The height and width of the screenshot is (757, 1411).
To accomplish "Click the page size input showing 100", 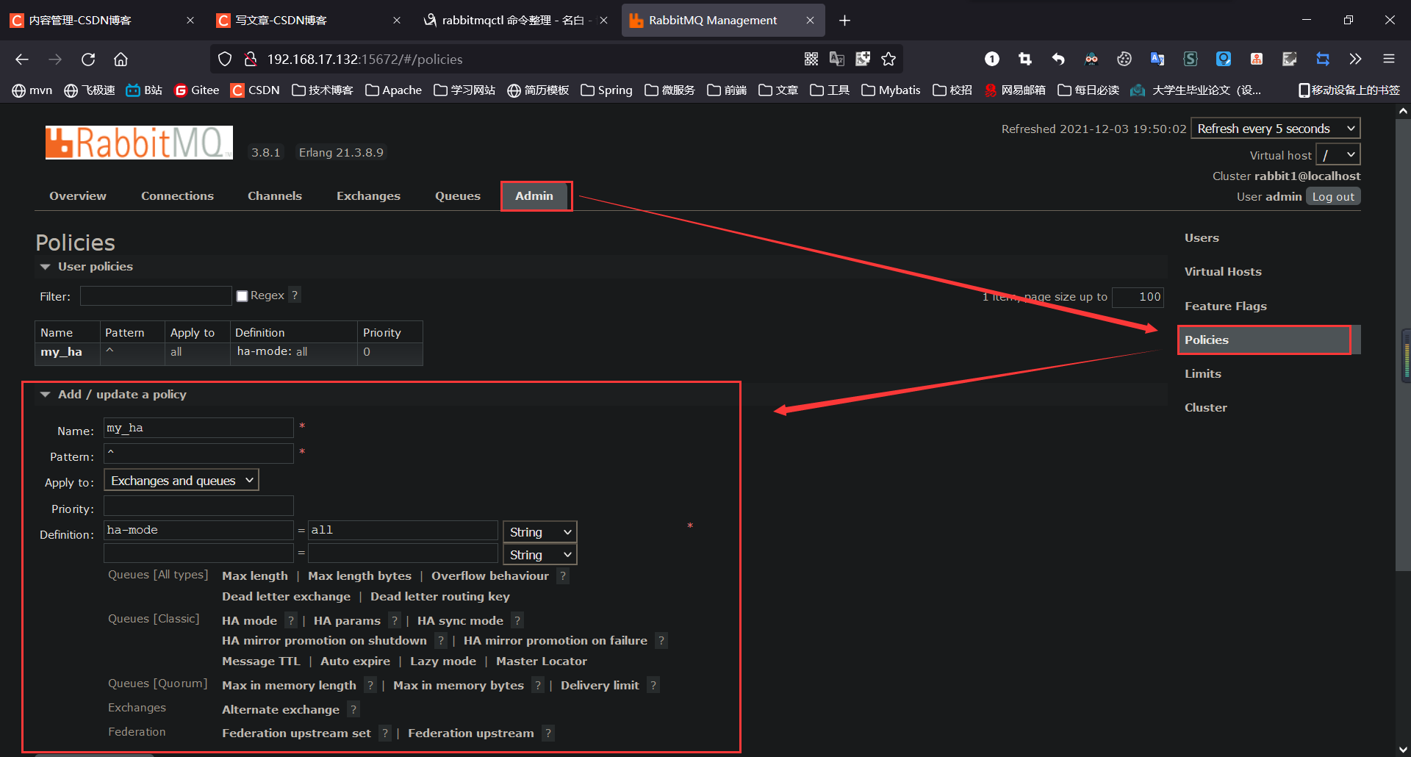I will pos(1138,297).
